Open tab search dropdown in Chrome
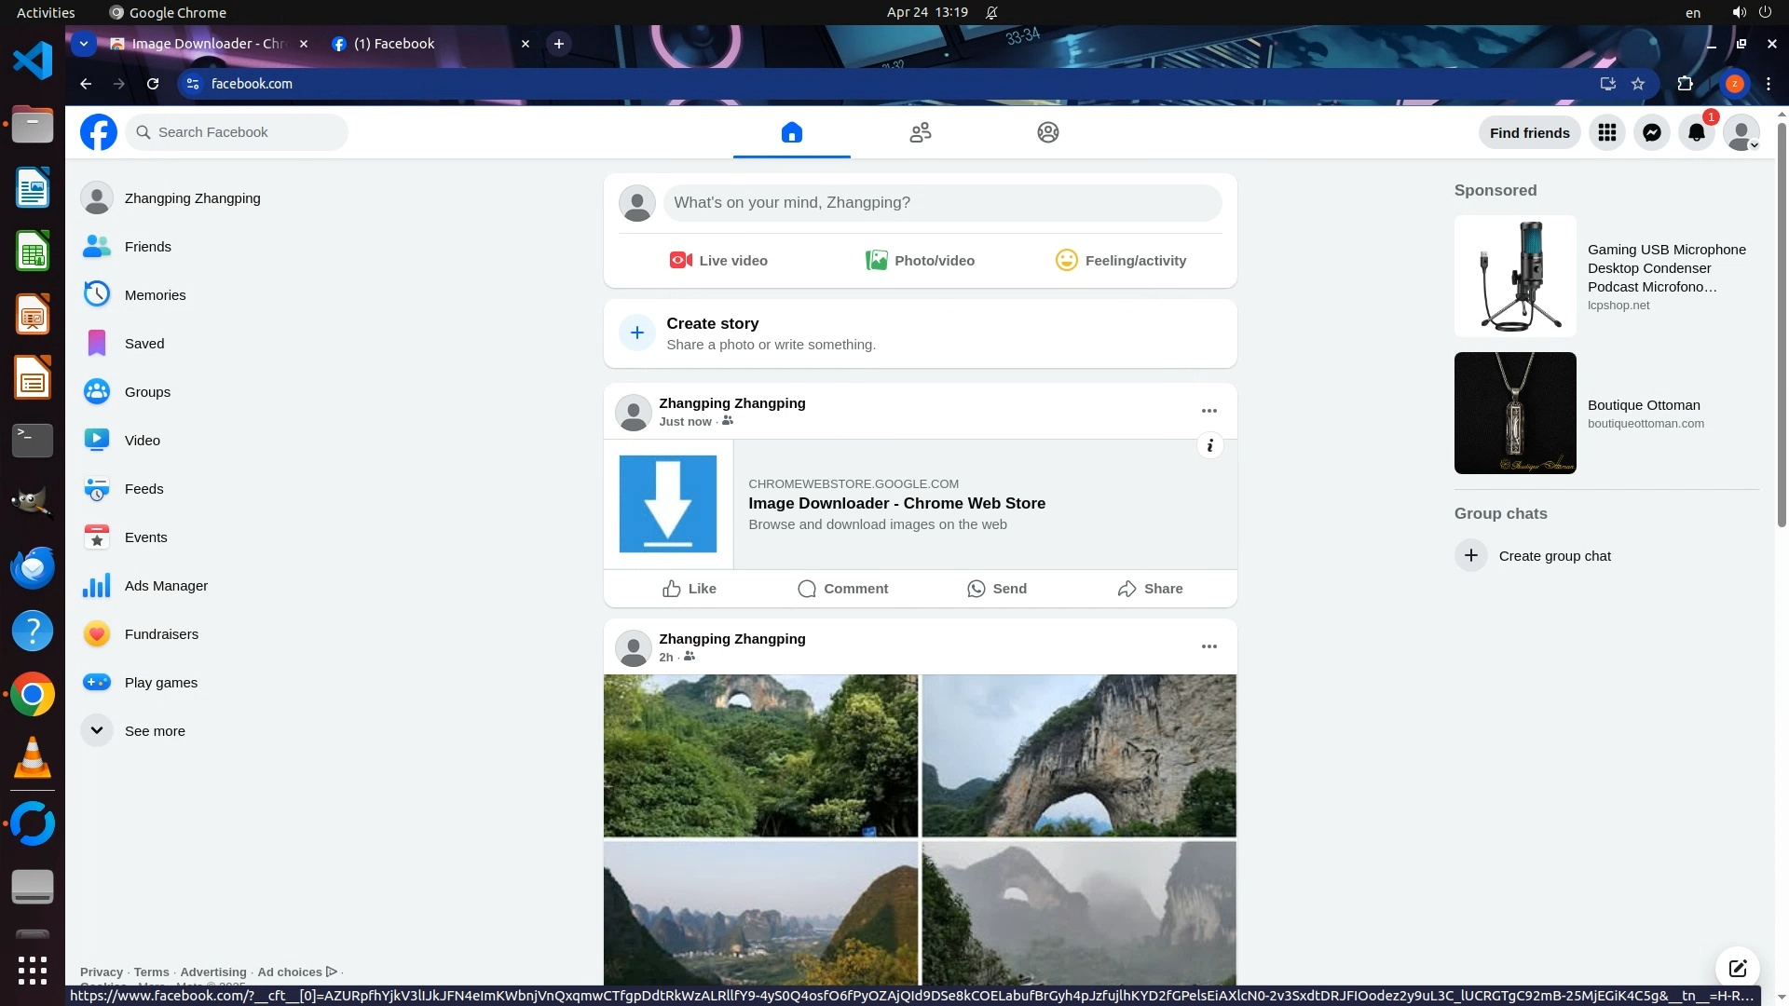The height and width of the screenshot is (1006, 1789). pos(84,44)
